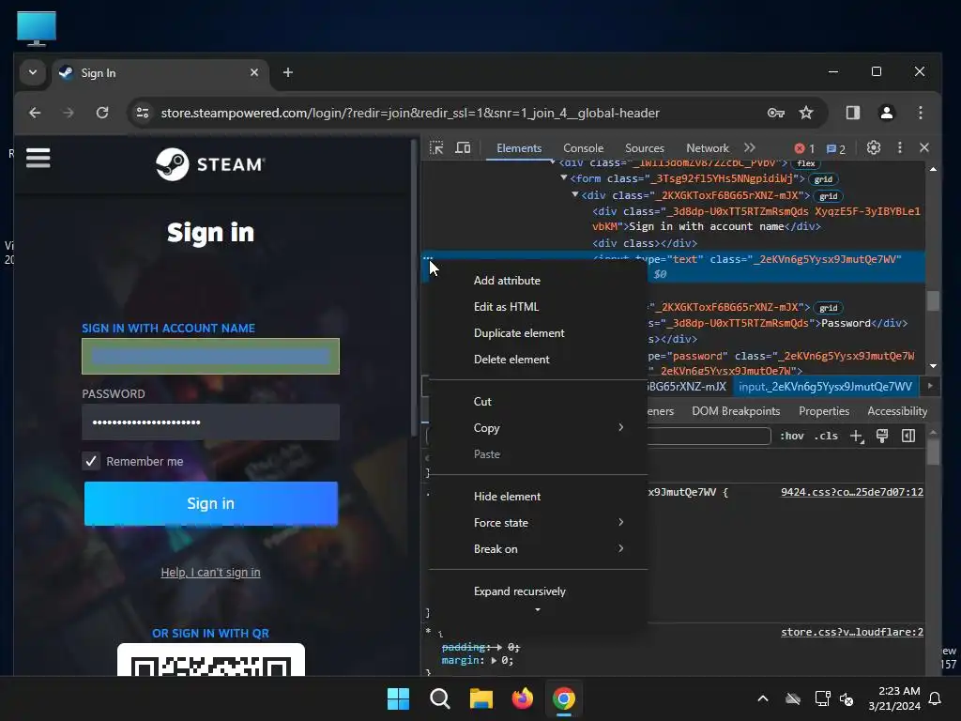Image resolution: width=961 pixels, height=721 pixels.
Task: Open Chrome three-dot menu
Action: 920,113
